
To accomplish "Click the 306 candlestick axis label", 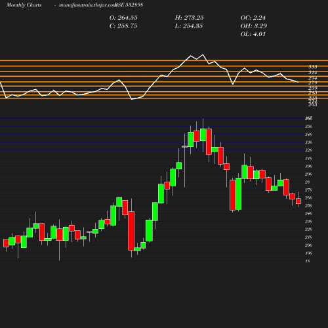I will point(308,166).
